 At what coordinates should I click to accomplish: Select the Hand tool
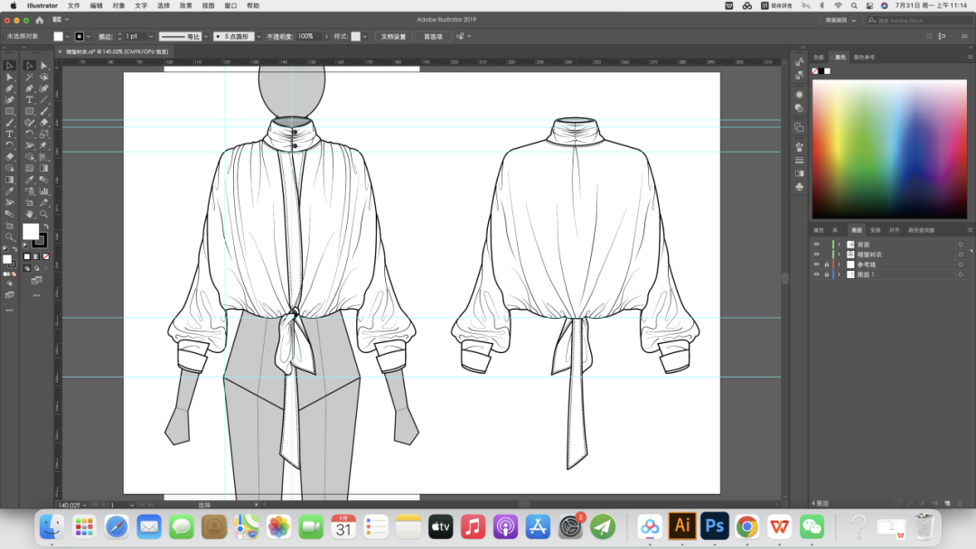point(29,214)
